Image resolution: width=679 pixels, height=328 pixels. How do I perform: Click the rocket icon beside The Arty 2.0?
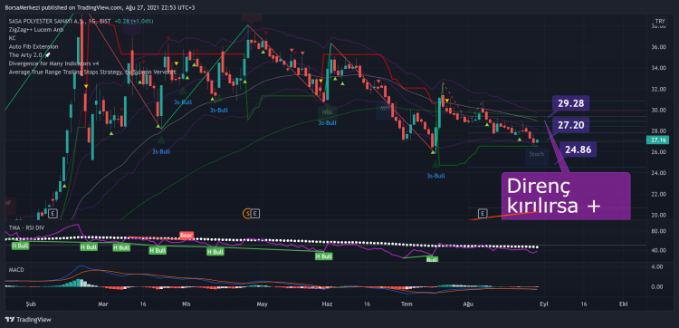(x=48, y=55)
